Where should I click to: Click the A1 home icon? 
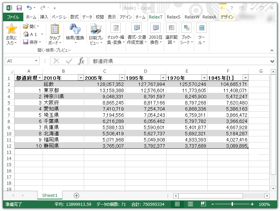coord(26,34)
